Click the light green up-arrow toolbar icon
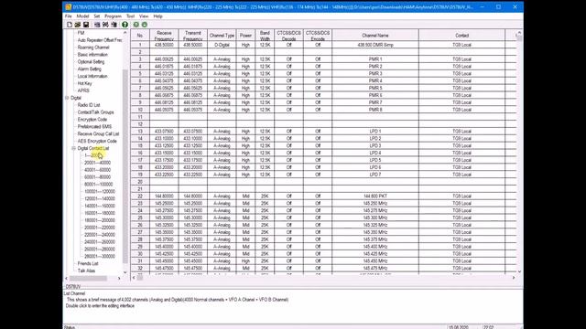This screenshot has height=329, width=586. pos(136,25)
